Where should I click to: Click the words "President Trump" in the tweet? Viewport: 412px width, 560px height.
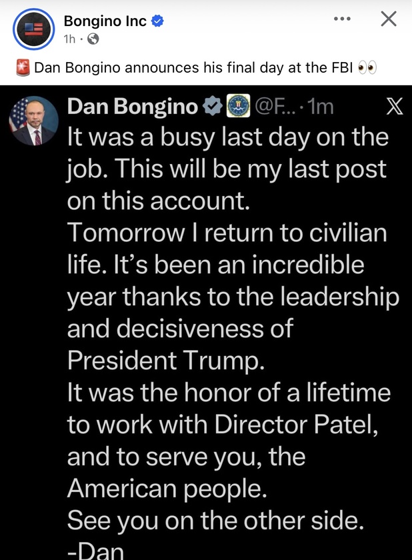(166, 359)
